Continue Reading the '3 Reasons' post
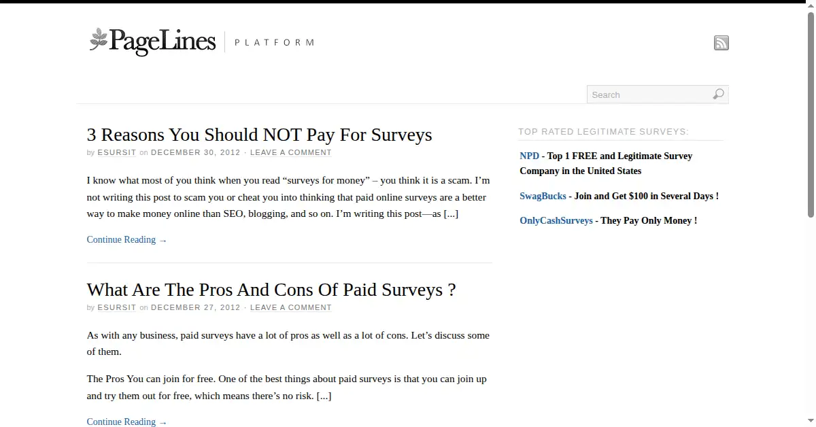Image resolution: width=816 pixels, height=427 pixels. (127, 239)
